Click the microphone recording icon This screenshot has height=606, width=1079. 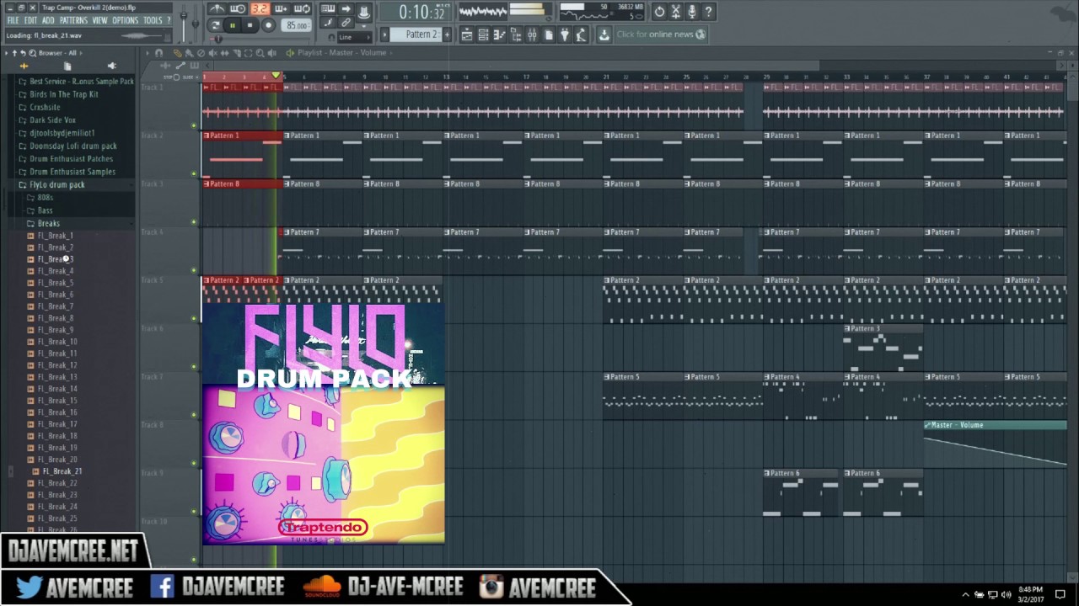691,12
